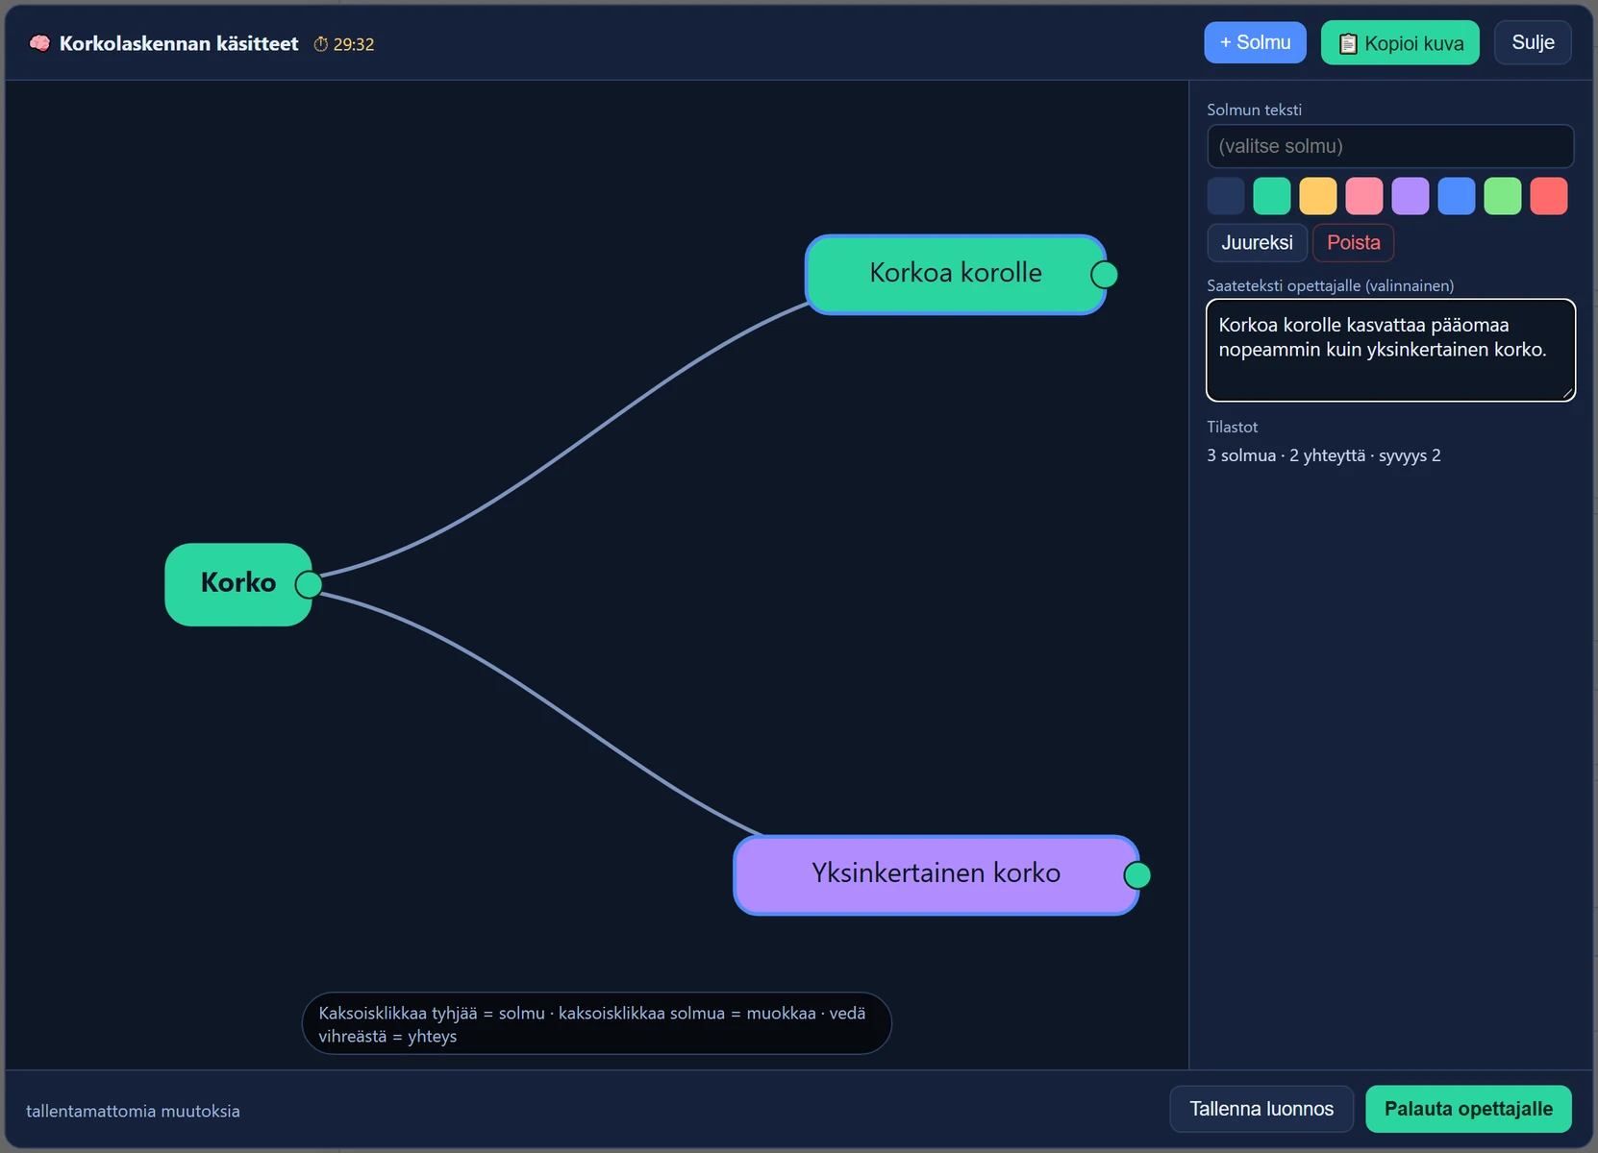Click the connection handle on Yksinkertainen korko node
This screenshot has width=1598, height=1153.
tap(1137, 875)
